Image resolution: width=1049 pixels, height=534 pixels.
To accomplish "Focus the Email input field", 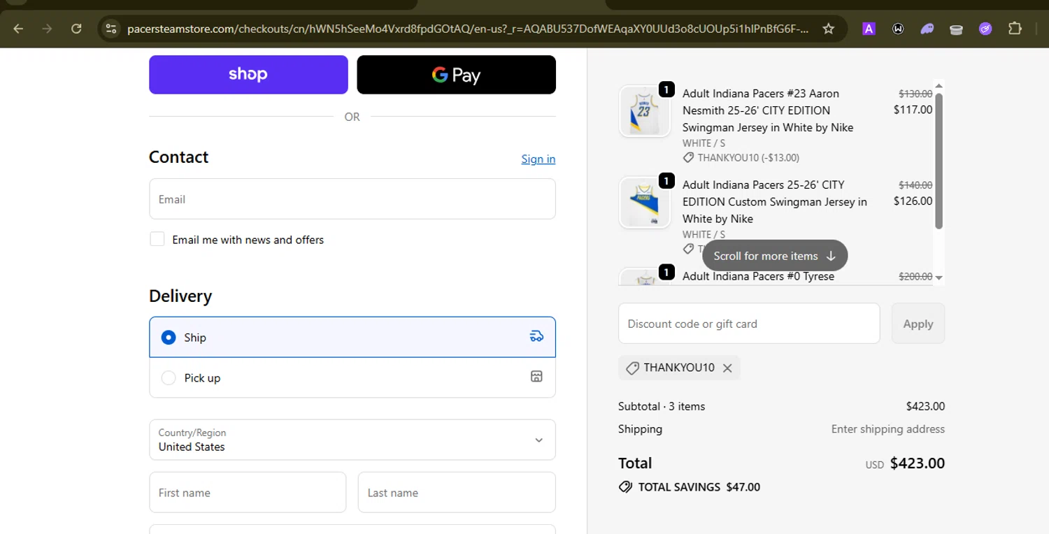I will coord(352,199).
